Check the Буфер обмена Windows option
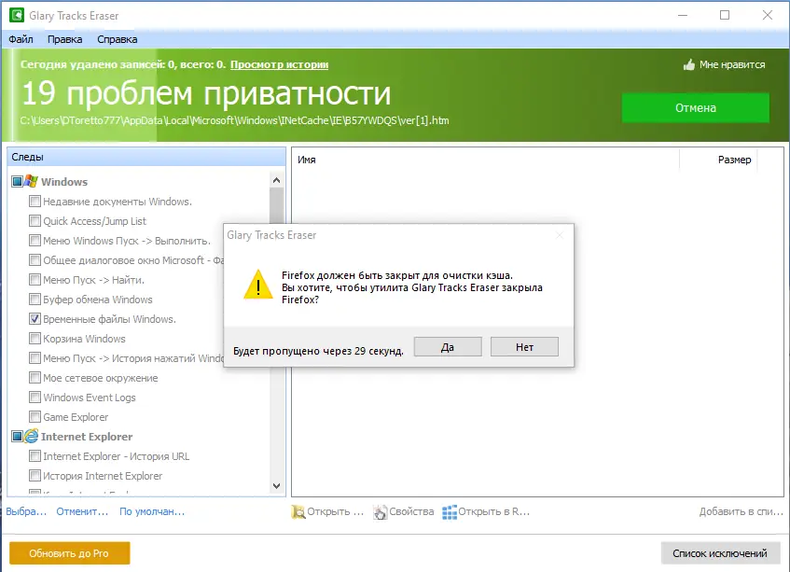Image resolution: width=790 pixels, height=572 pixels. pyautogui.click(x=35, y=300)
